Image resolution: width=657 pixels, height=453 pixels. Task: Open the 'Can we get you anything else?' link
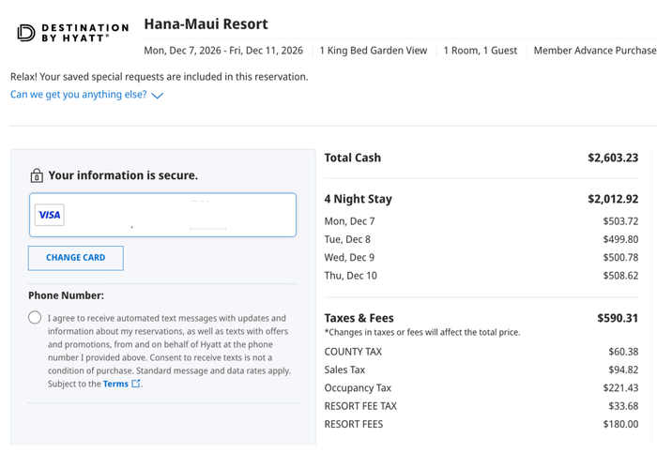(x=78, y=95)
